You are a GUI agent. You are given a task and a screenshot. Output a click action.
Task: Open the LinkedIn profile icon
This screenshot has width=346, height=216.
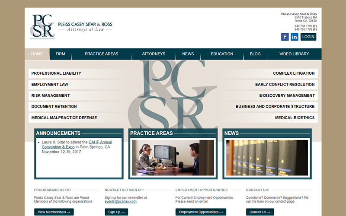point(295,37)
